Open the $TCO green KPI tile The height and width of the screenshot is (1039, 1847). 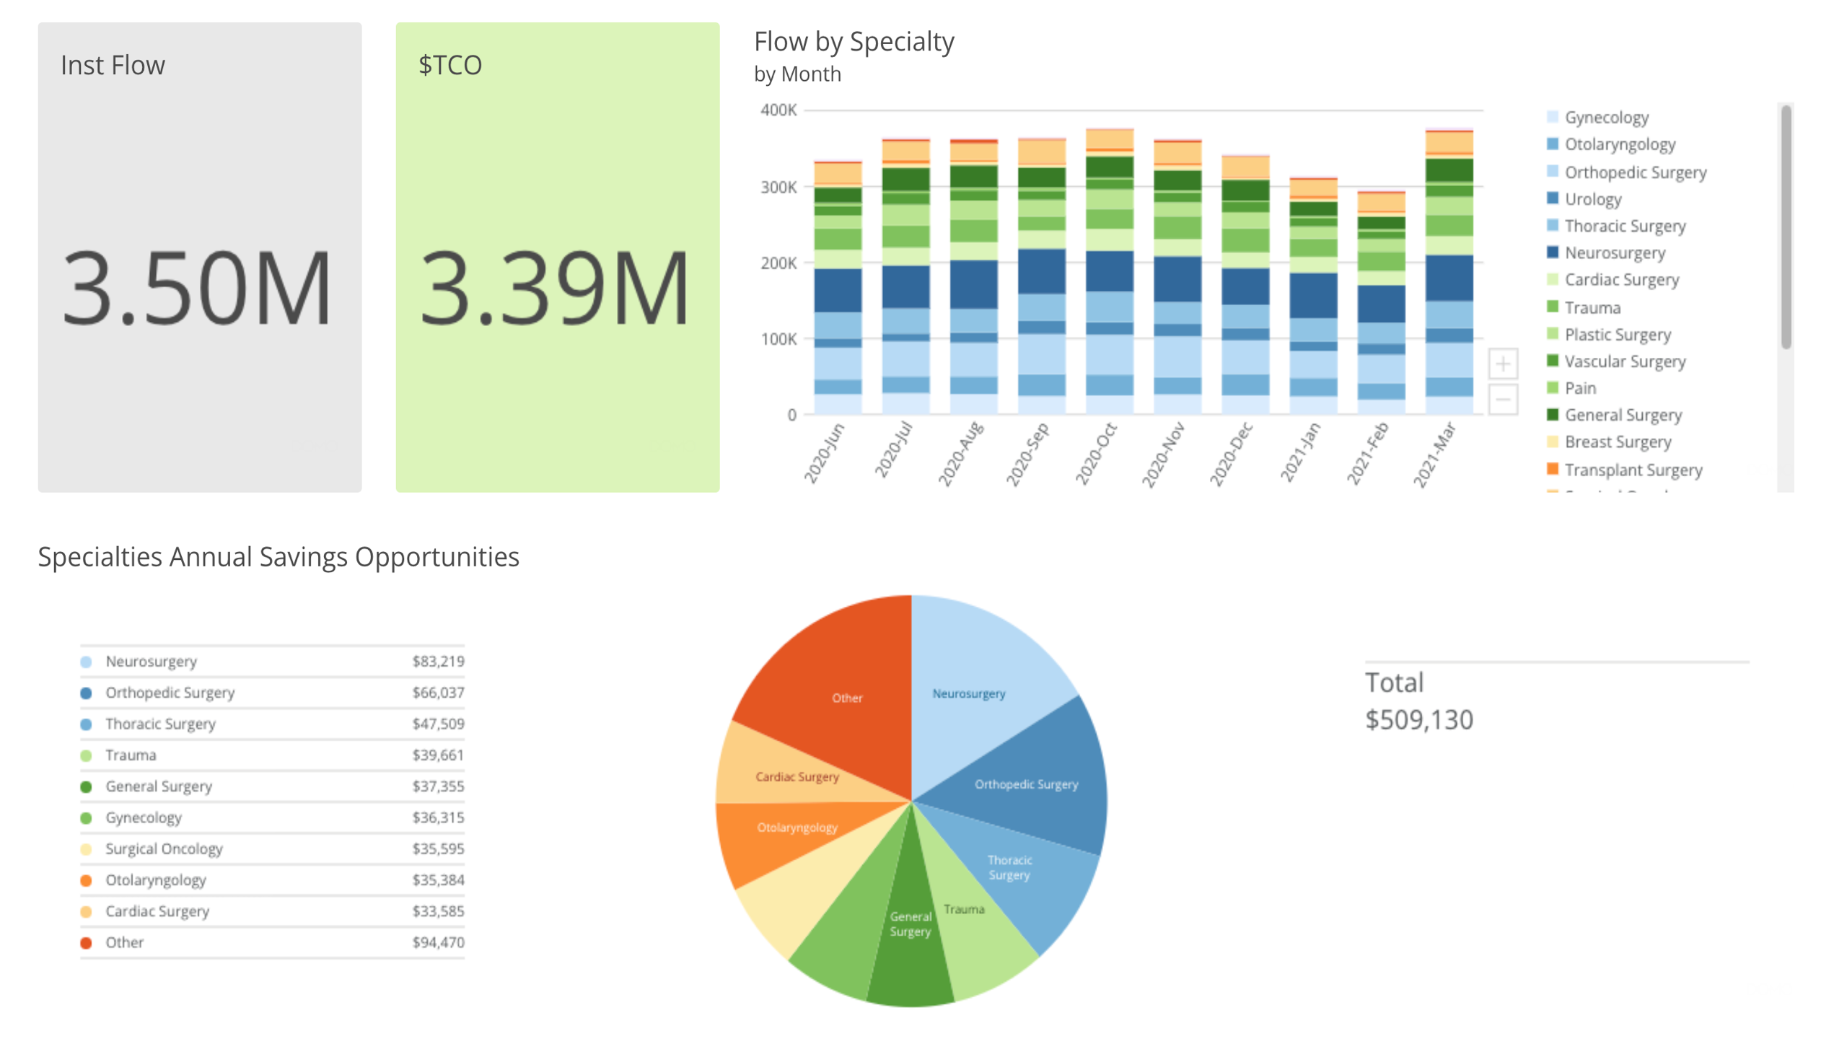(557, 258)
